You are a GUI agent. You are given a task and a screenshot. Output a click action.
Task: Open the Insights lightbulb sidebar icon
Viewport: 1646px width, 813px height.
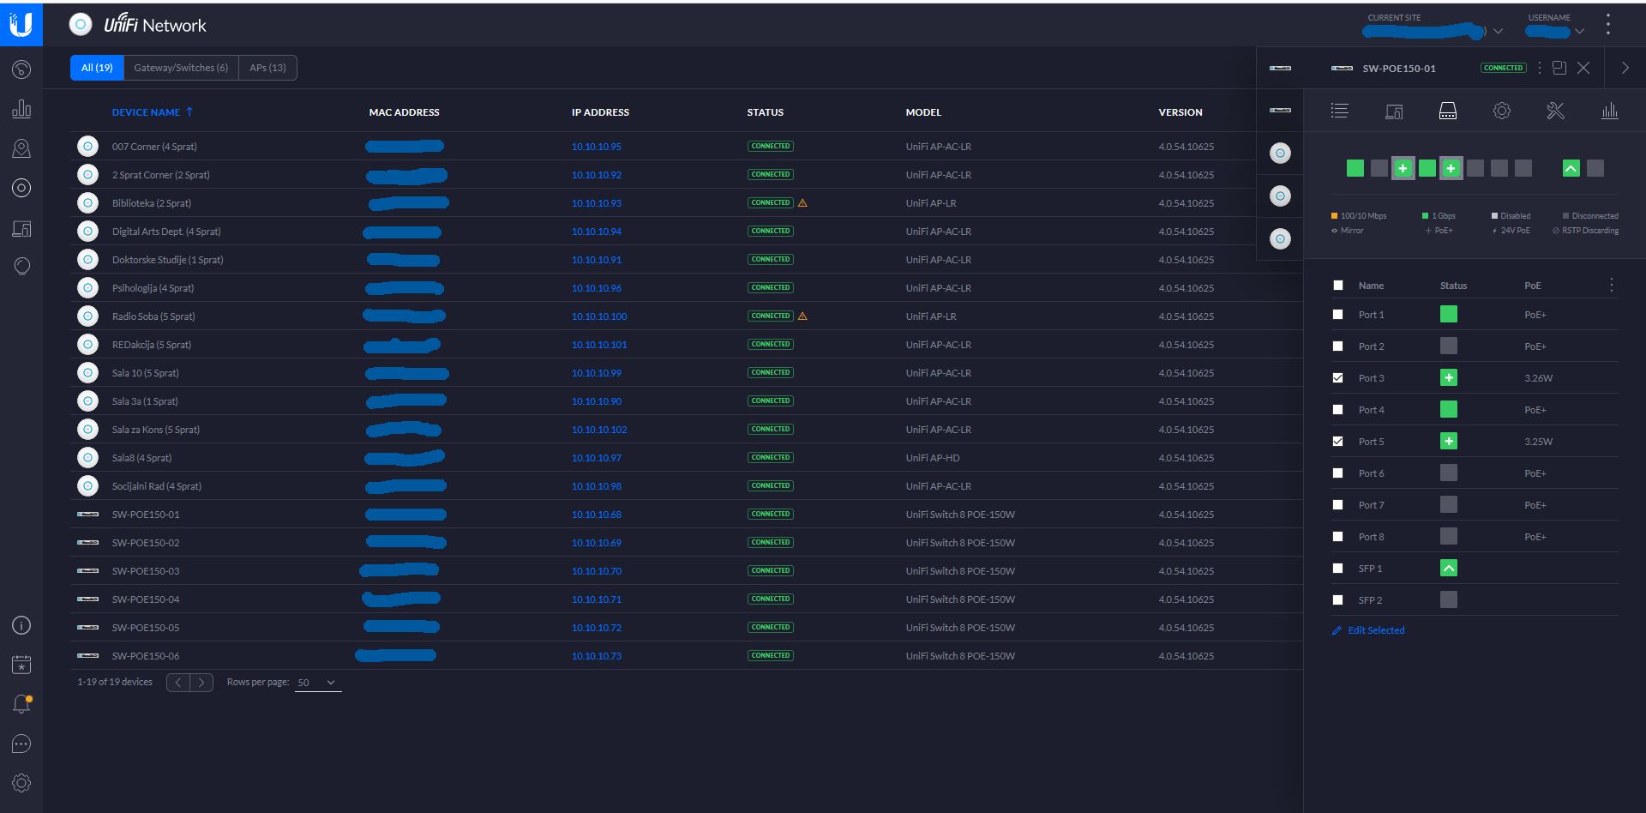[21, 267]
